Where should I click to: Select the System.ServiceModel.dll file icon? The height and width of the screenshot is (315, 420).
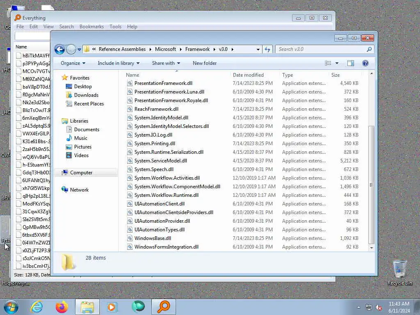pos(130,161)
